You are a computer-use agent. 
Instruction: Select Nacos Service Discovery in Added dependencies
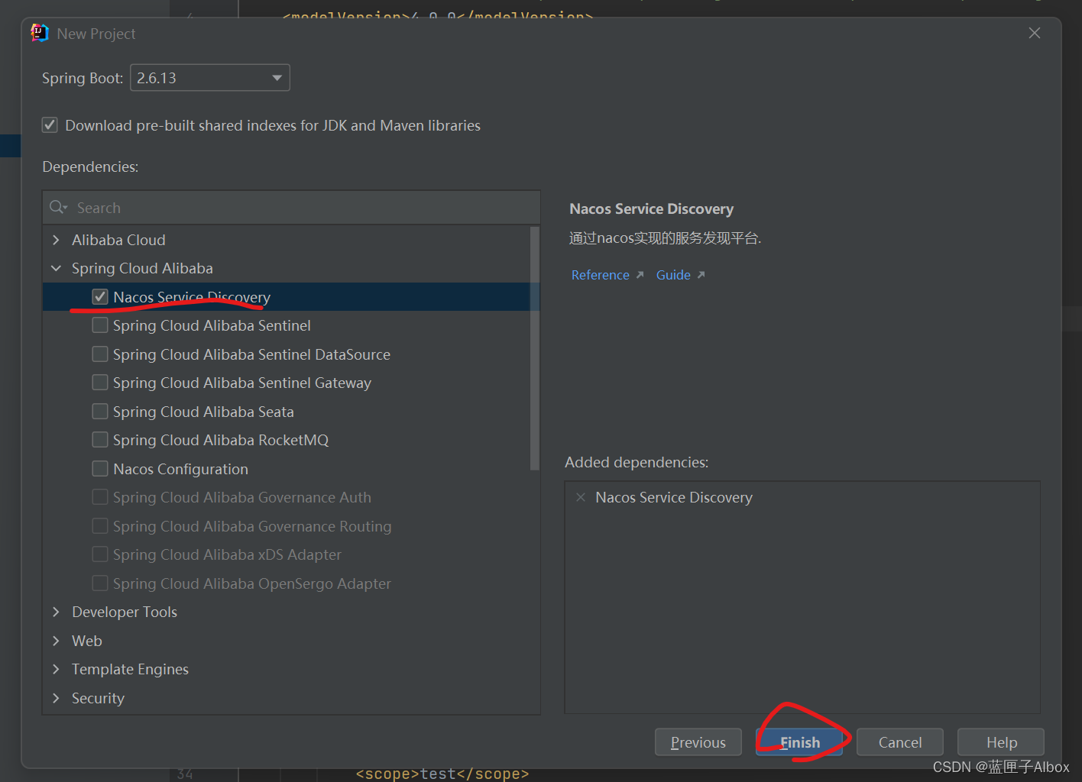pos(674,497)
